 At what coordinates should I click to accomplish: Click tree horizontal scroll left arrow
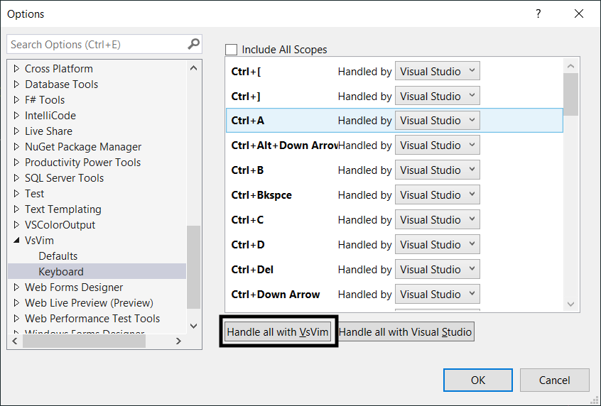(x=15, y=341)
